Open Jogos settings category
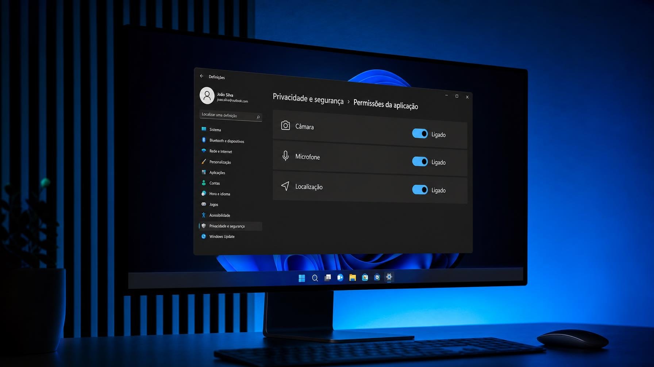Image resolution: width=654 pixels, height=367 pixels. point(231,204)
